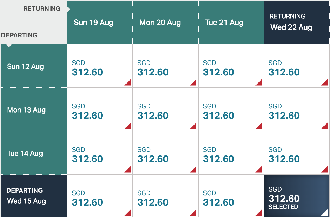Click the red triangle on Wed 15 Aug / Tue 21 Aug fare

click(x=259, y=213)
